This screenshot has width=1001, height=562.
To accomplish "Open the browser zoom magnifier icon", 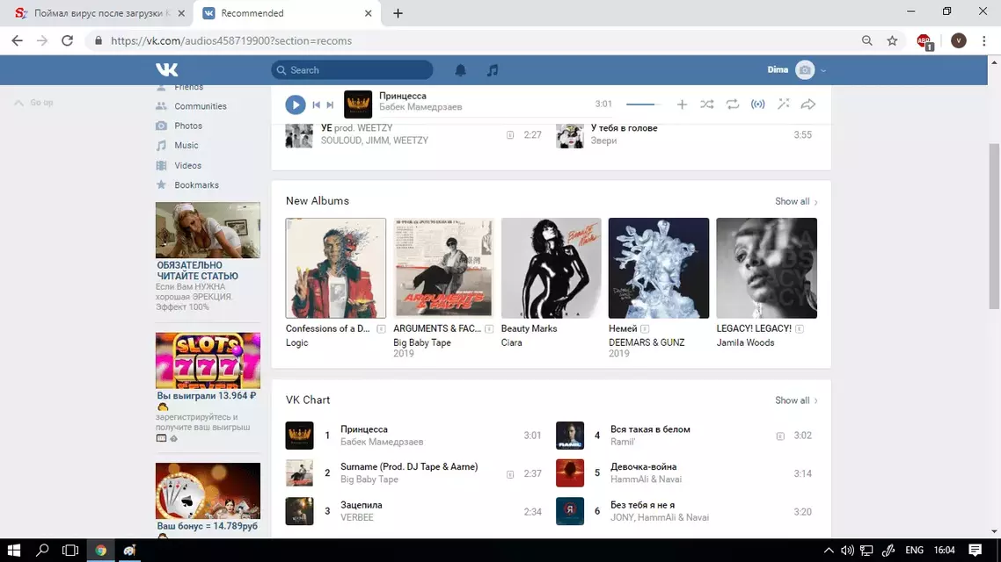I will click(867, 40).
